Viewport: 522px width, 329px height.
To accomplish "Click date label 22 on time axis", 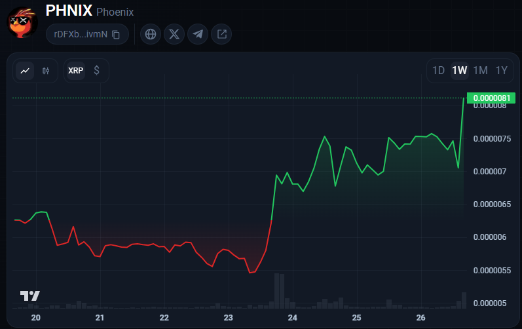I will point(164,318).
